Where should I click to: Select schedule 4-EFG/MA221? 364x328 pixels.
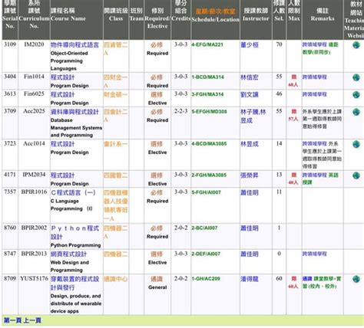coord(207,44)
